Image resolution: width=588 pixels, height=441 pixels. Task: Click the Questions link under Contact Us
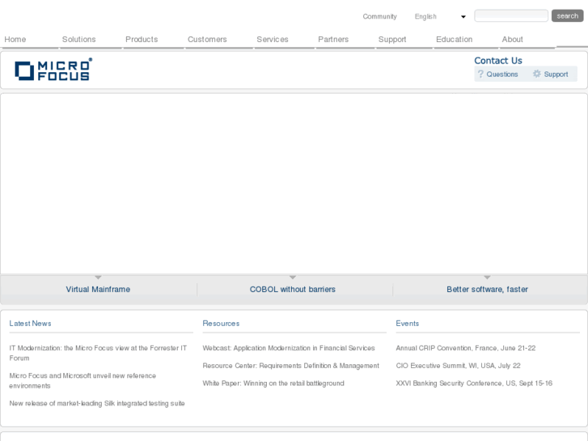[x=502, y=74]
